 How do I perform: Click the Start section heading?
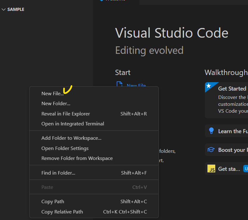(x=123, y=73)
